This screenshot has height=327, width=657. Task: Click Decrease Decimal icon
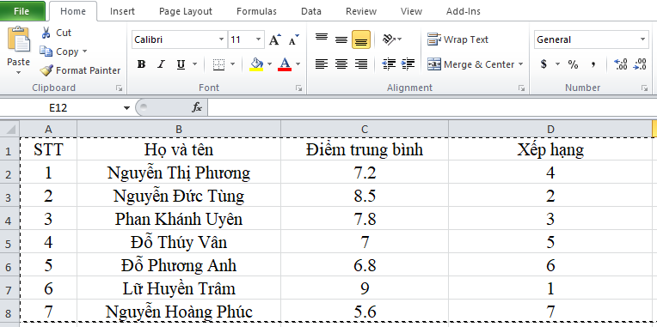click(x=640, y=64)
